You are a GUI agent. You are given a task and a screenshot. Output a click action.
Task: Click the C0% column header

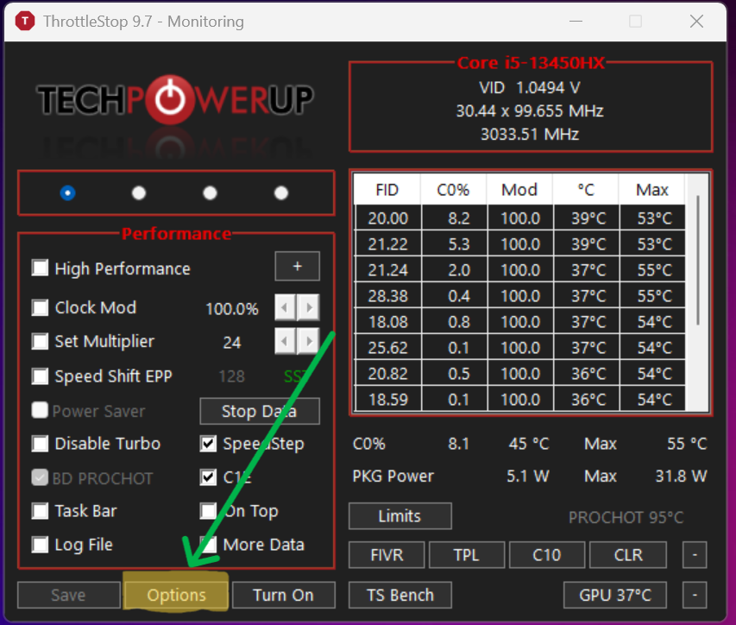point(454,190)
